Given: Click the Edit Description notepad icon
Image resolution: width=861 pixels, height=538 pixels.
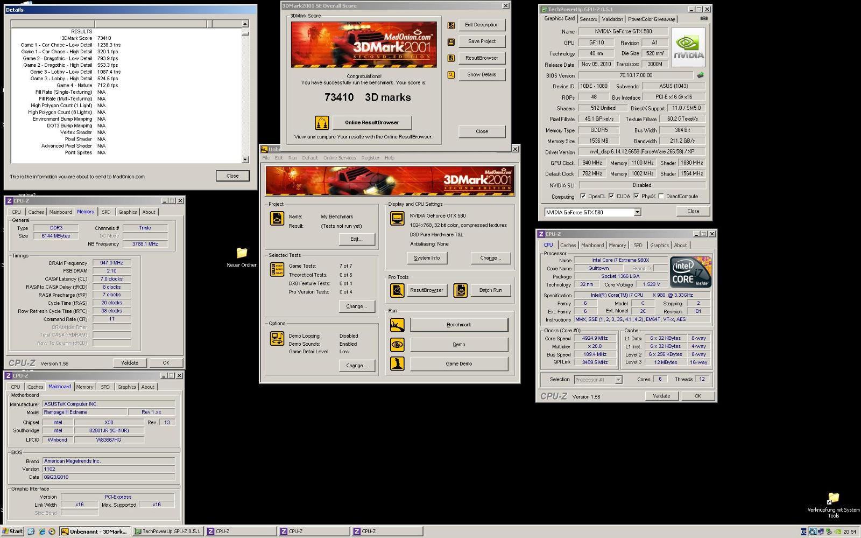Looking at the screenshot, I should point(451,25).
